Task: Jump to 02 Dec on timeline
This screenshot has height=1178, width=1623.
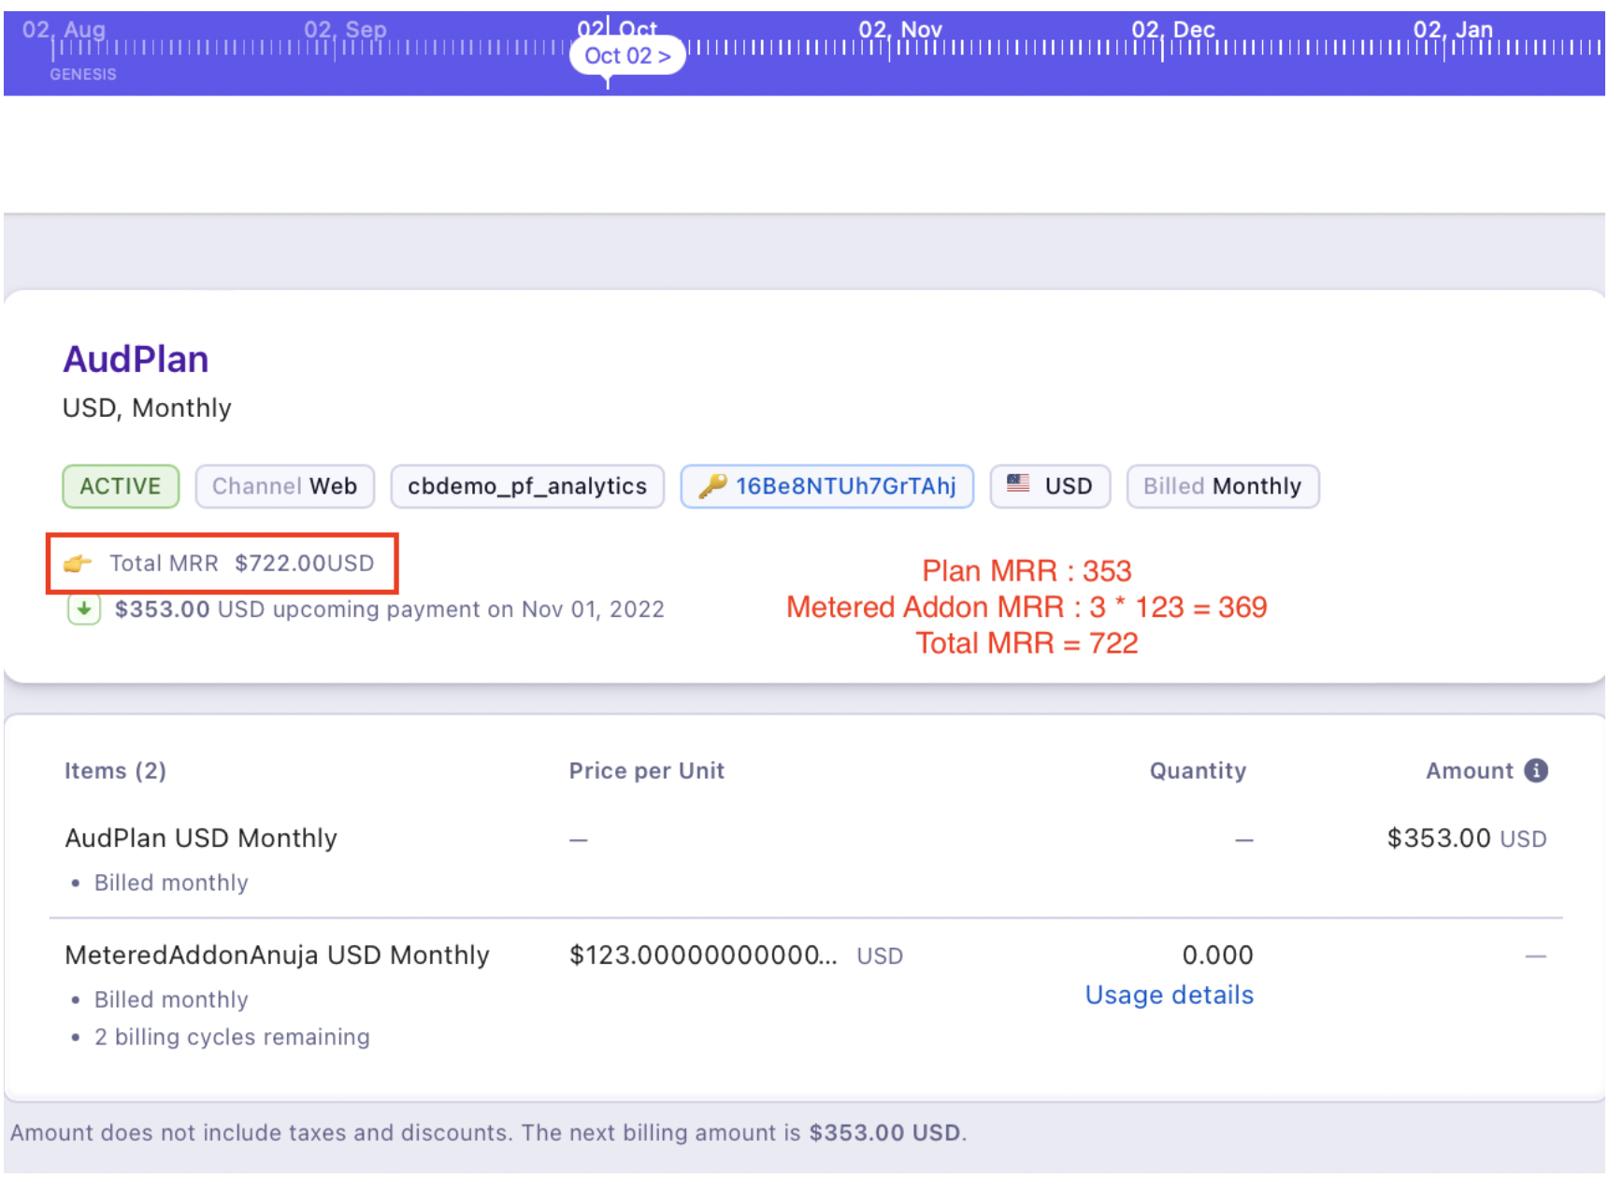Action: (1173, 30)
